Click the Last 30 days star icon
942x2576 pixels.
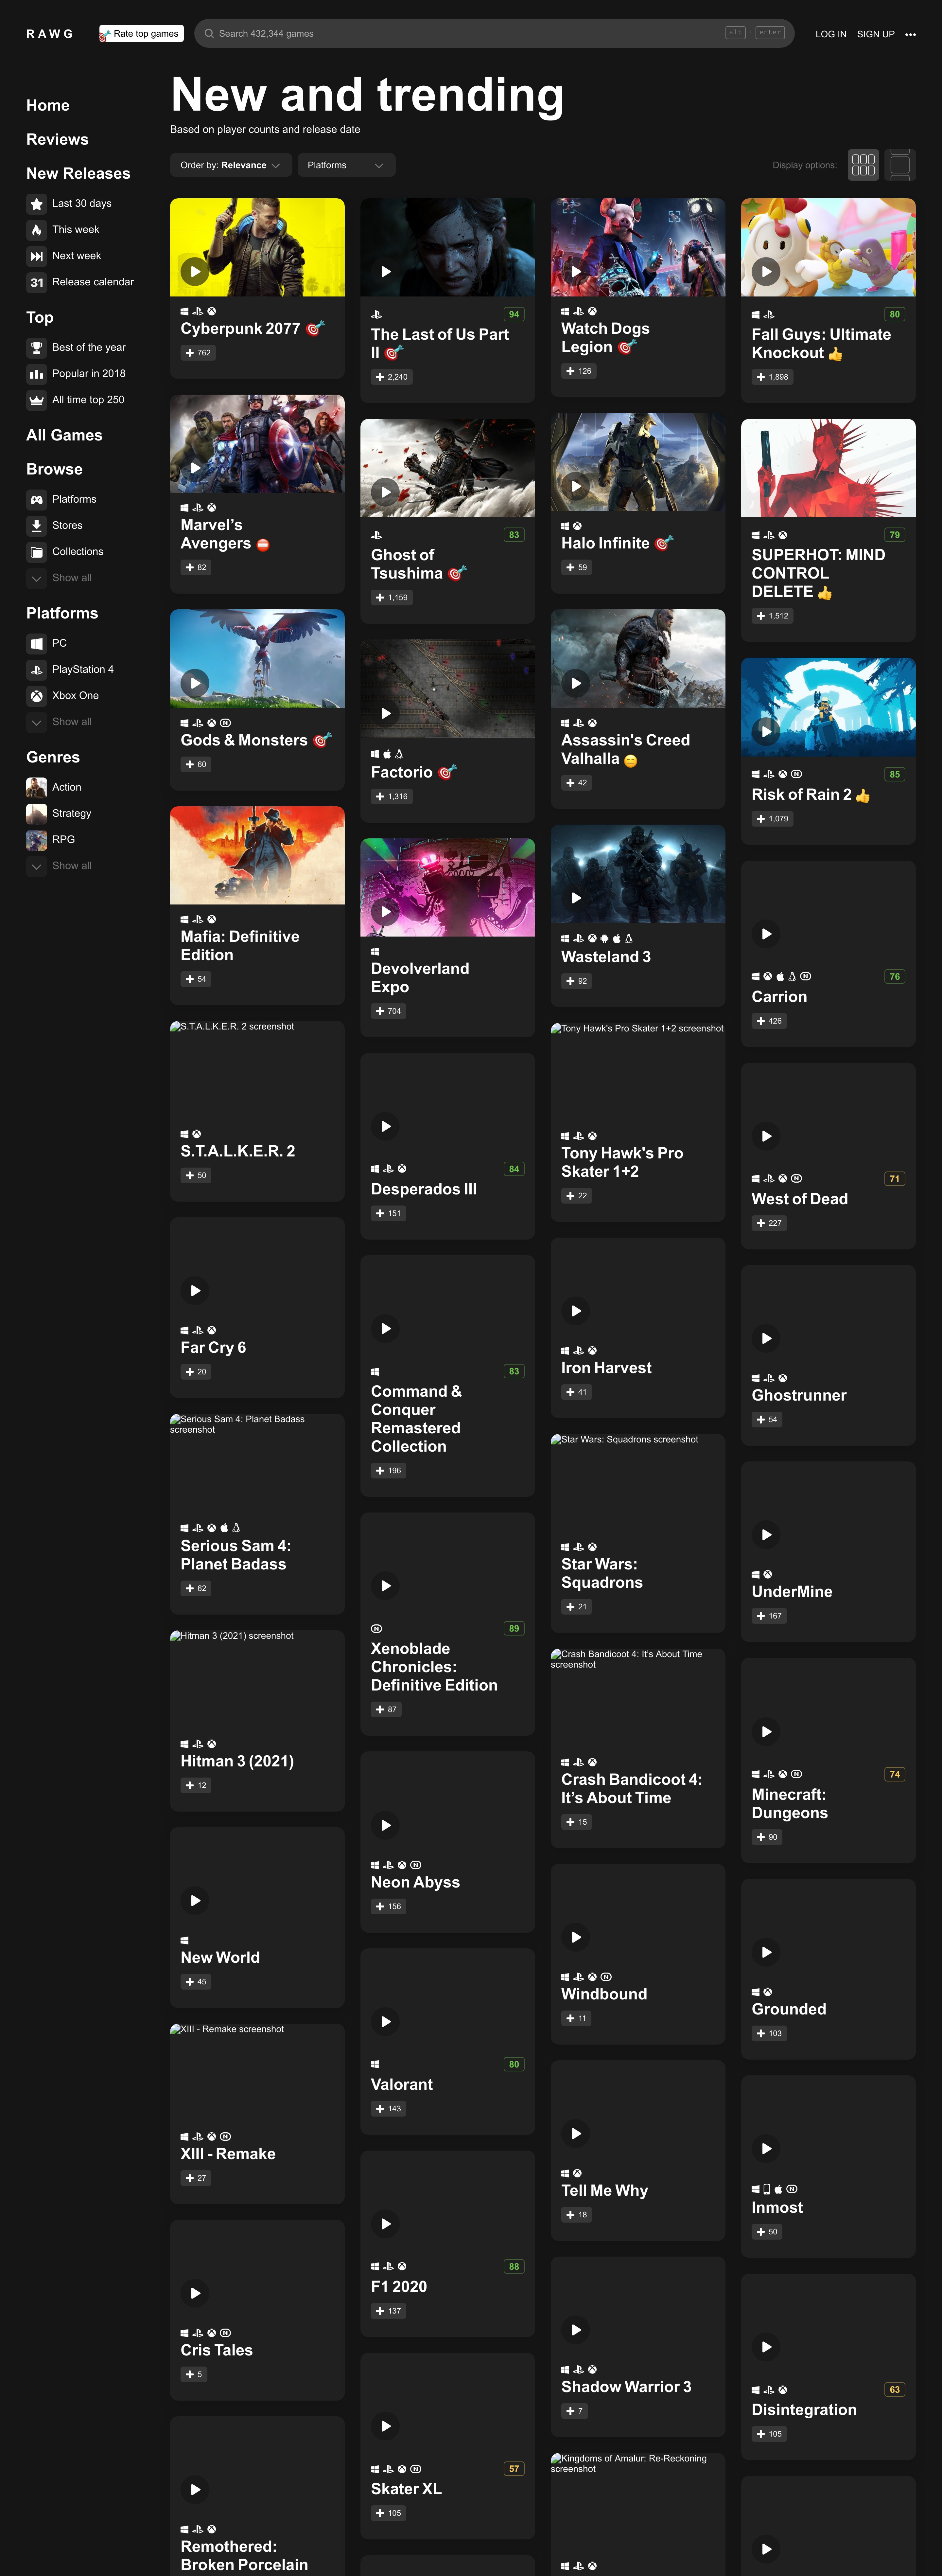(x=37, y=204)
